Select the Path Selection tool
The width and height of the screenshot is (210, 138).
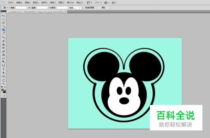pos(3,73)
